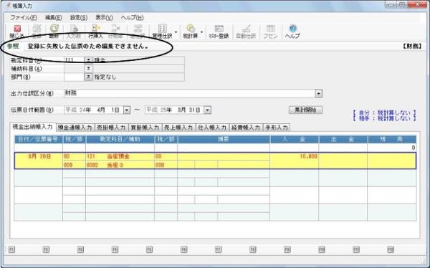430x268 pixels.
Task: Click the 摘要 column header
Action: pos(224,139)
